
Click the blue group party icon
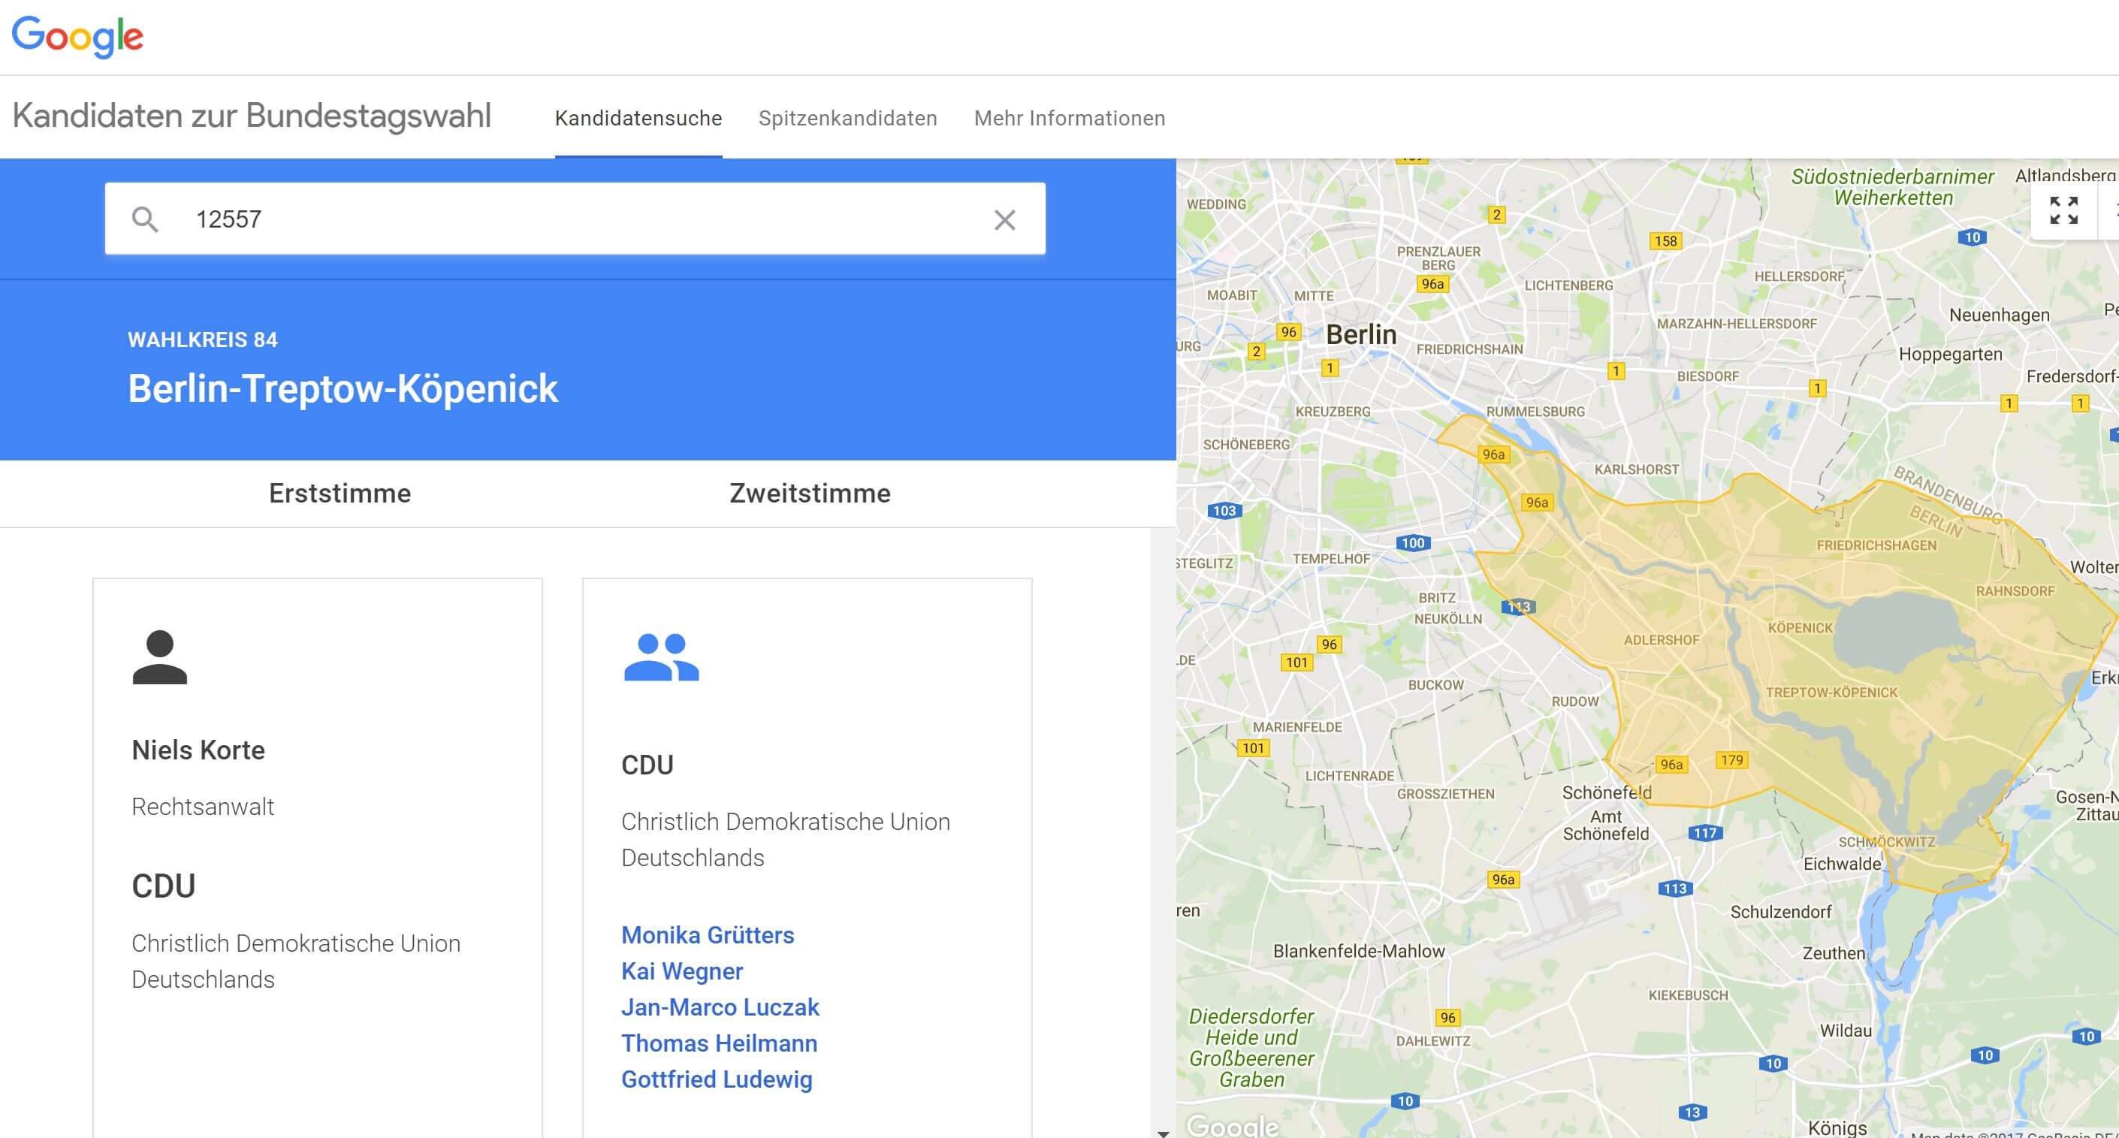(661, 657)
